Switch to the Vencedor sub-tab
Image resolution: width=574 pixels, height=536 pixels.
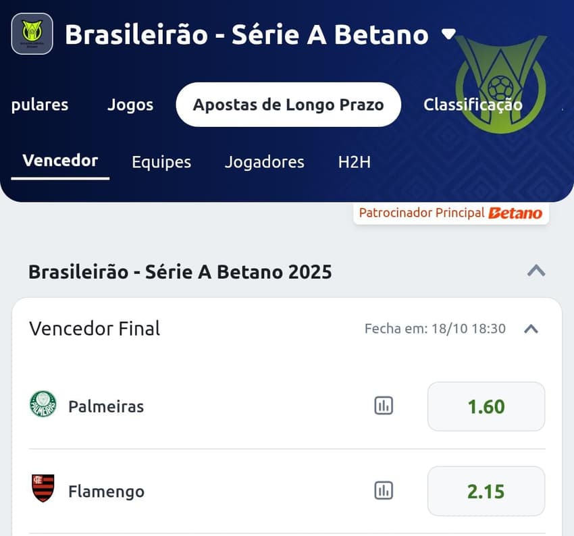coord(59,160)
